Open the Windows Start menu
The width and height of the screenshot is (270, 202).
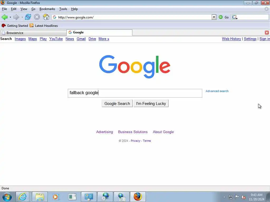pyautogui.click(x=7, y=197)
